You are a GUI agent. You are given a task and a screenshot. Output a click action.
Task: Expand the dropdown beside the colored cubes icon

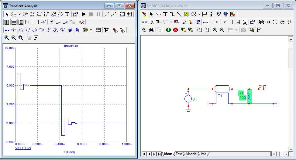coord(91,30)
